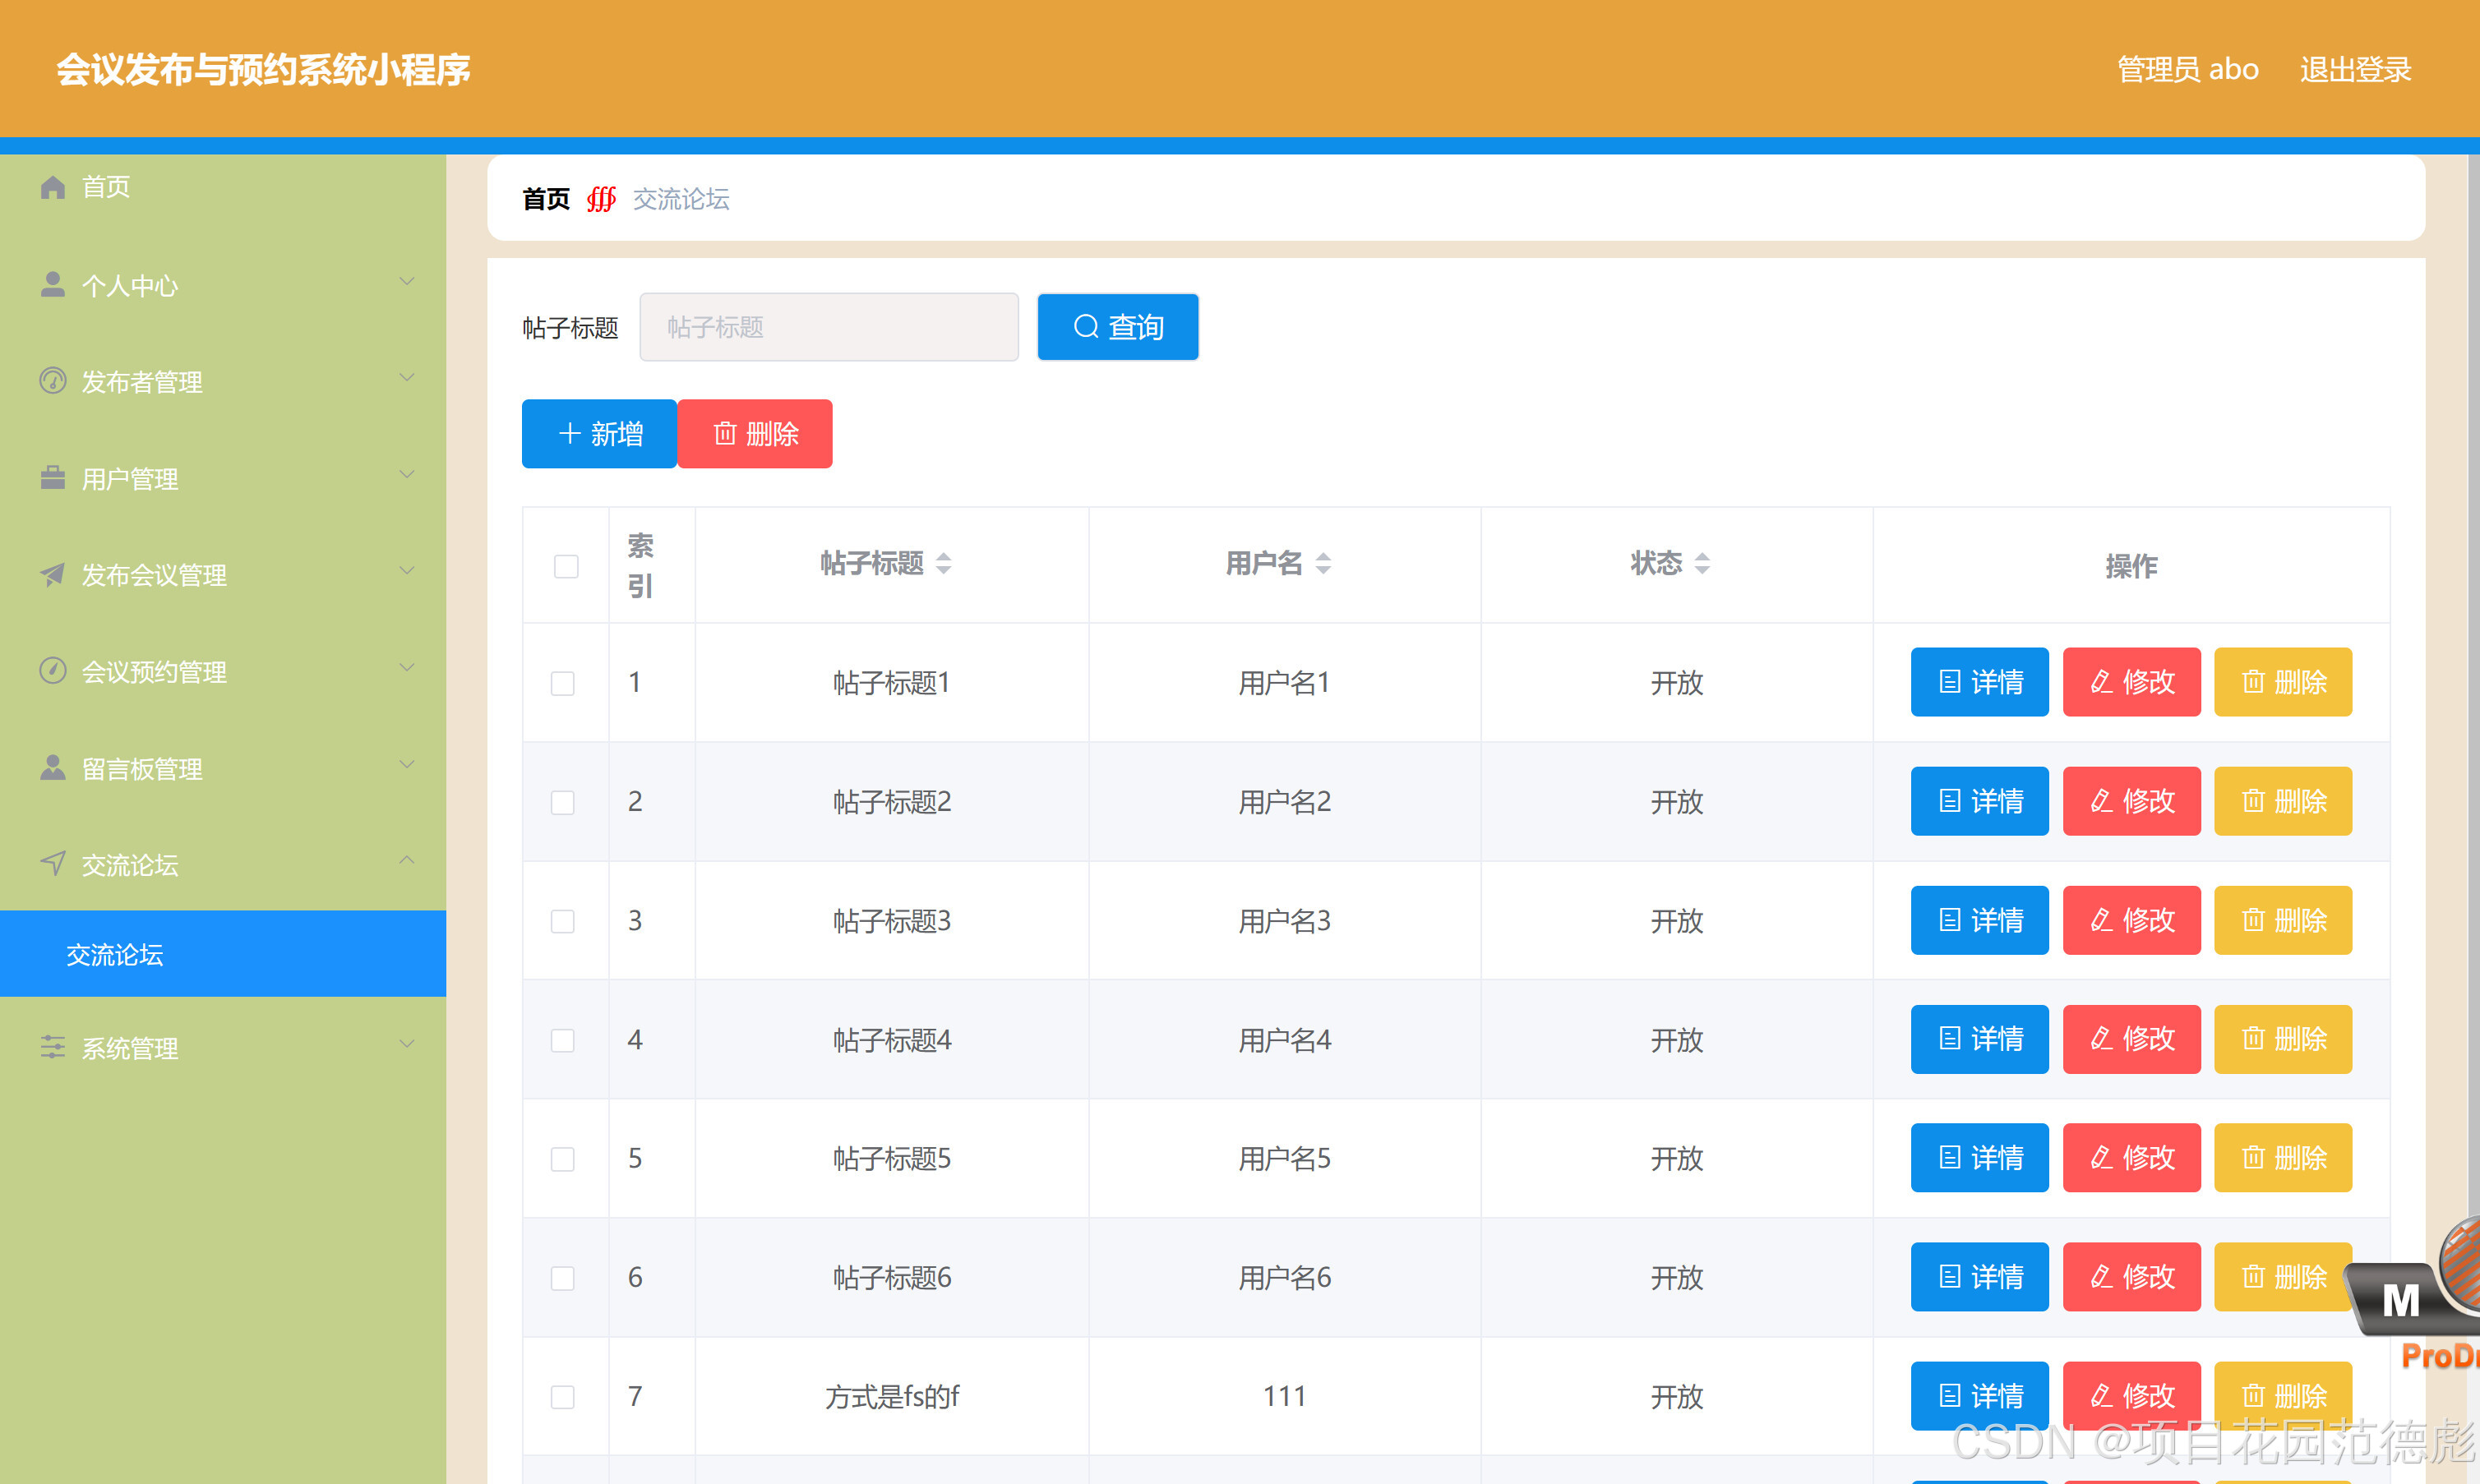Click the sort arrows on 用户名 column

coord(1323,564)
